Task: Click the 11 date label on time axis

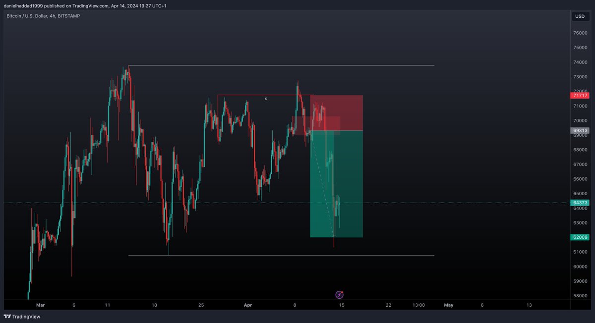Action: (107, 305)
